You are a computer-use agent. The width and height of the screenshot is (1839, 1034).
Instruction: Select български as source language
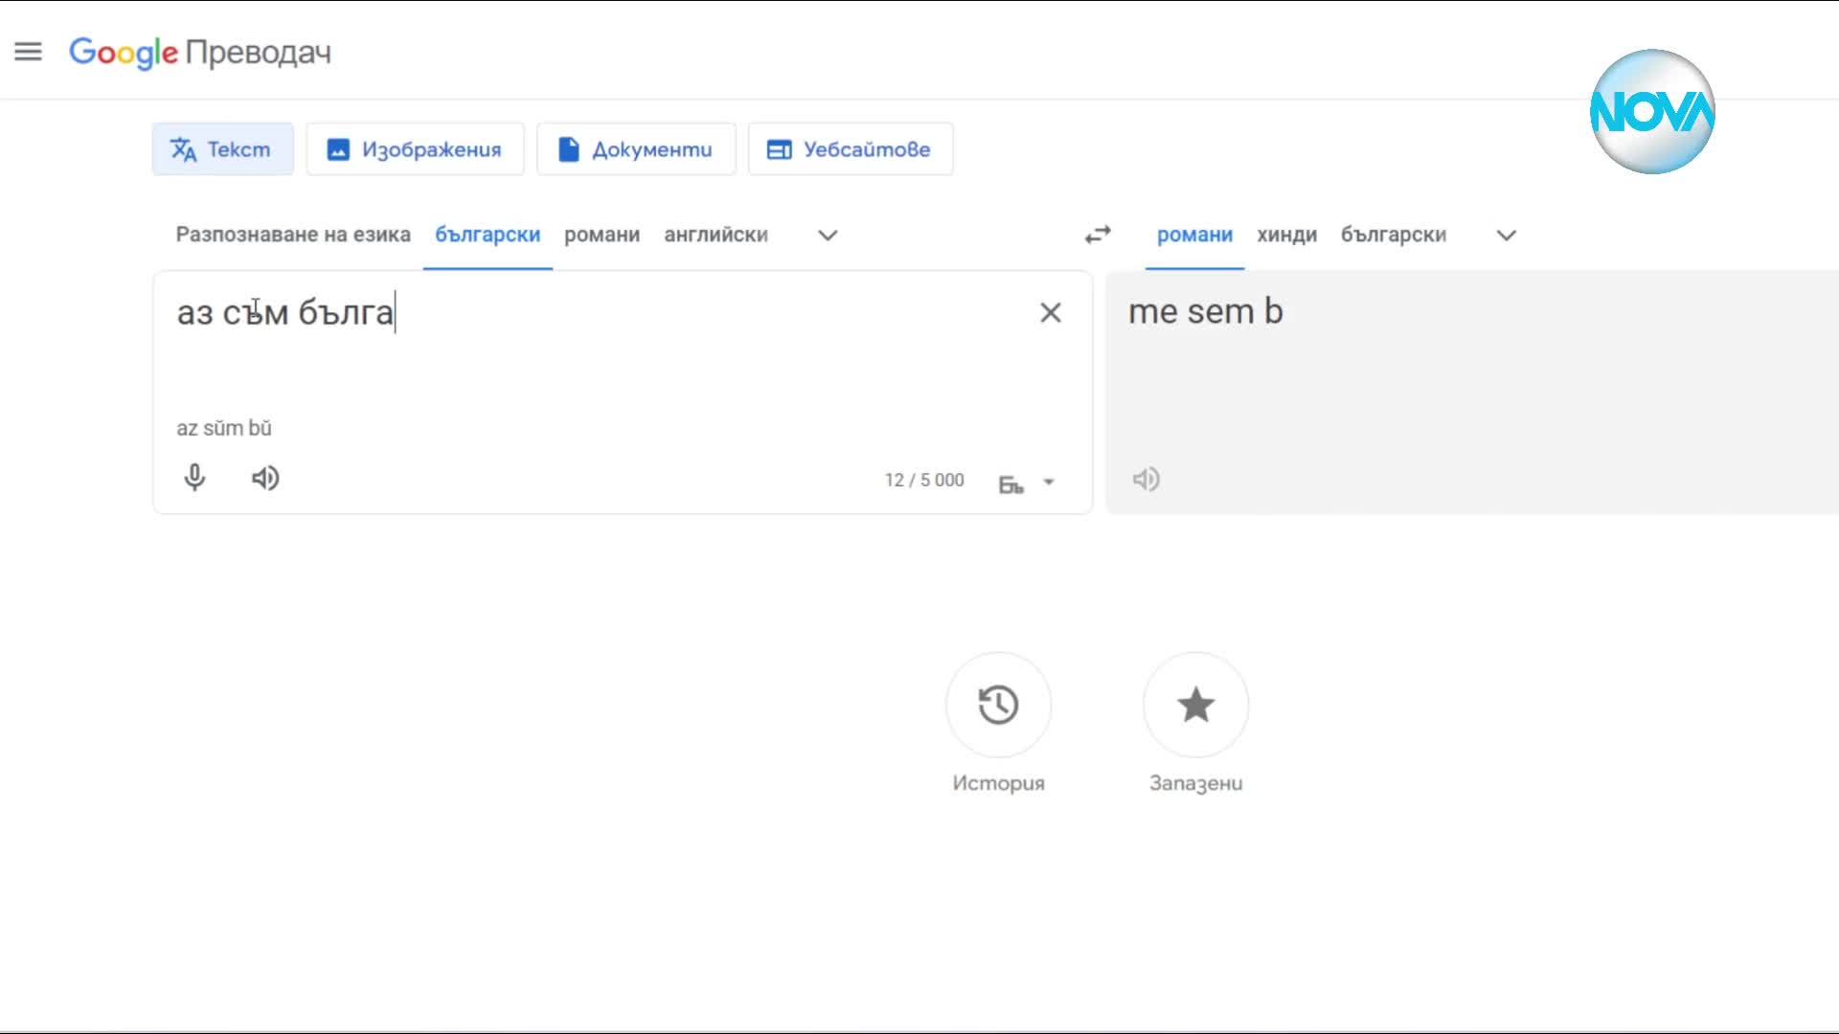click(x=488, y=236)
